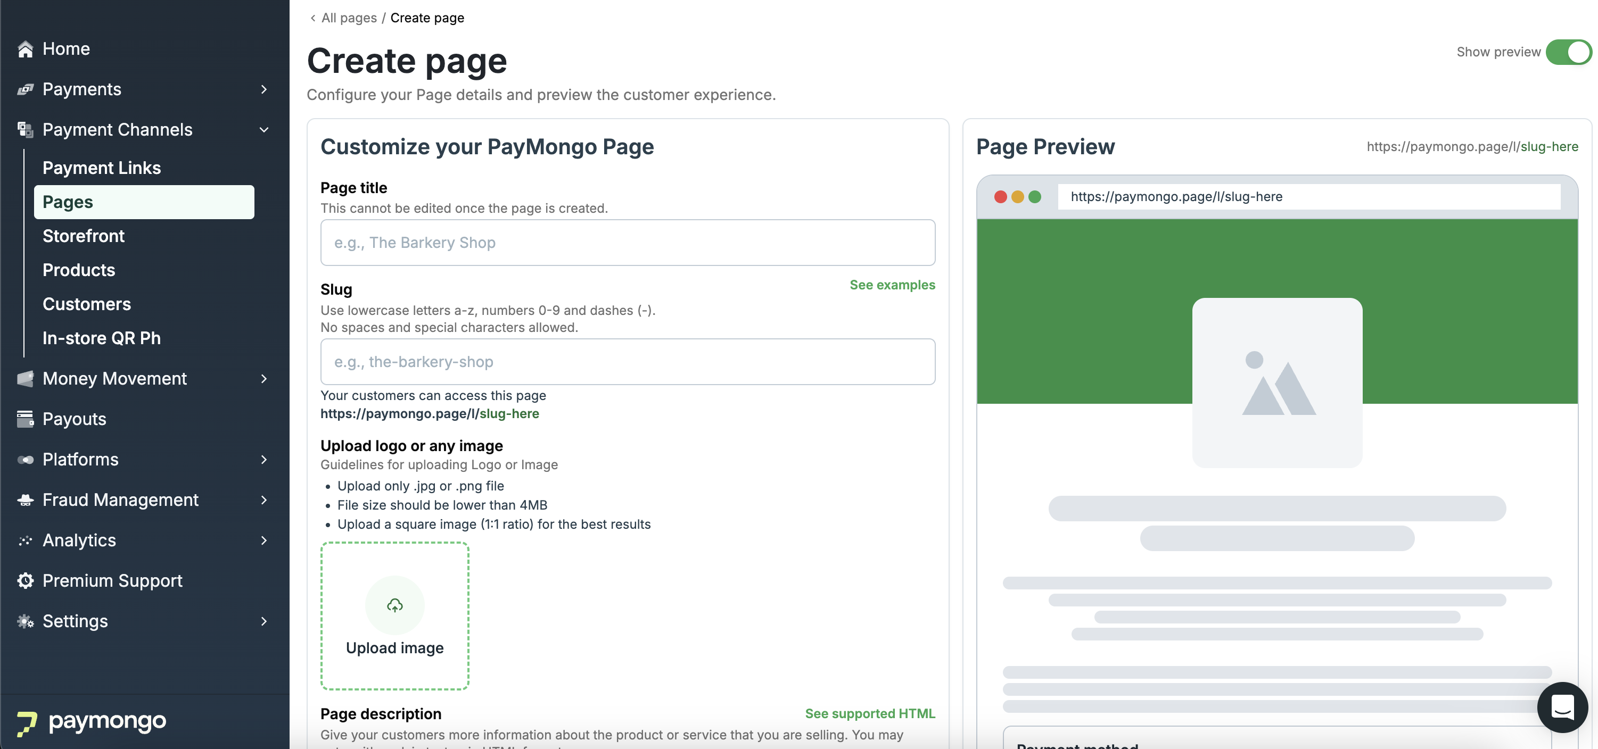
Task: Expand the Payments menu chevron
Action: pyautogui.click(x=263, y=89)
